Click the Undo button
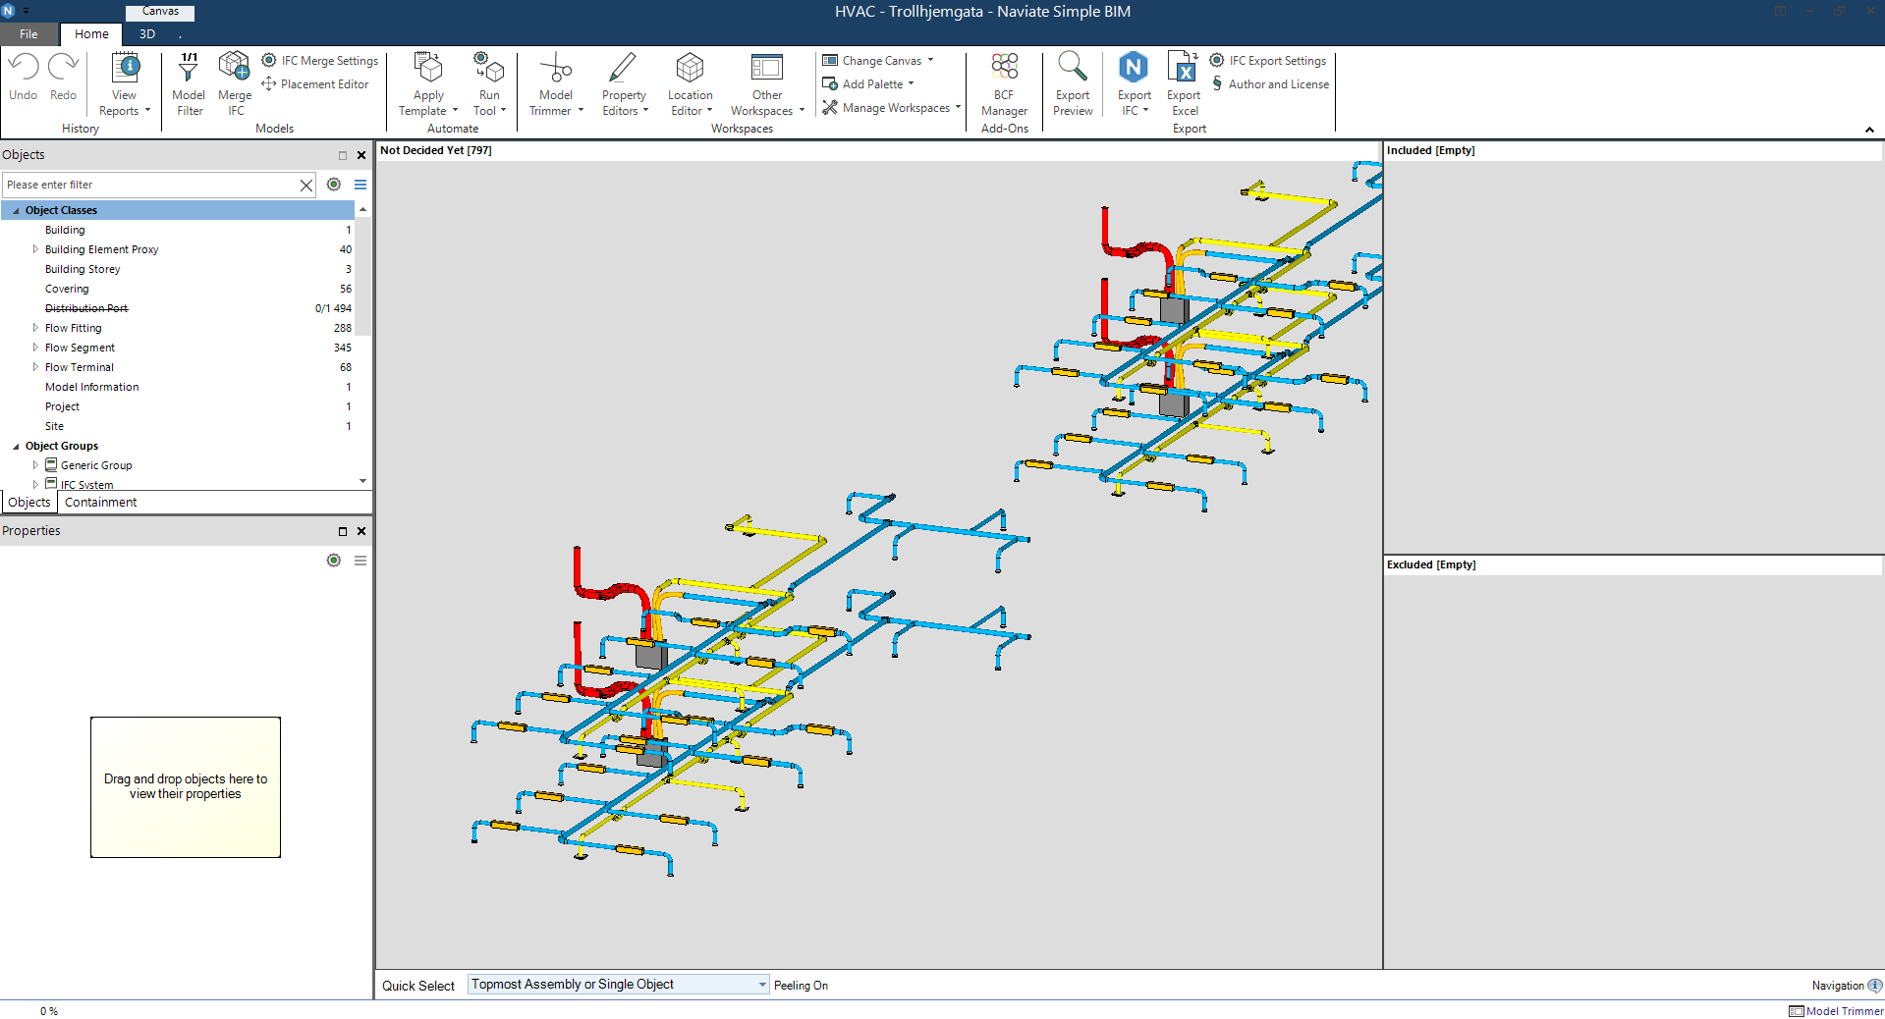Screen dimensions: 1885x1019 point(22,74)
